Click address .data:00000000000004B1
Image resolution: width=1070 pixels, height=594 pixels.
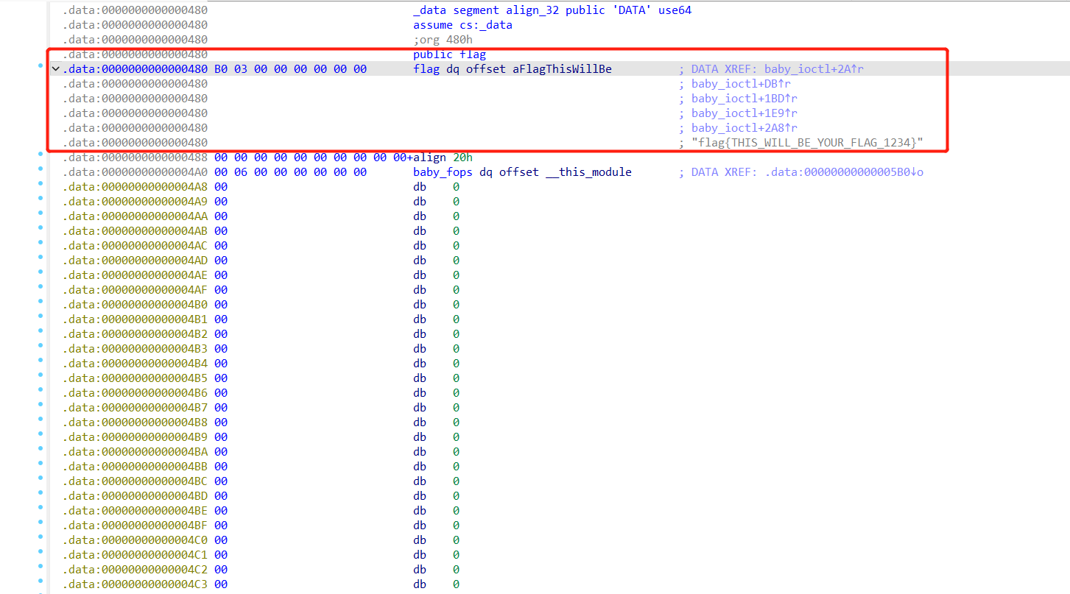pyautogui.click(x=135, y=319)
